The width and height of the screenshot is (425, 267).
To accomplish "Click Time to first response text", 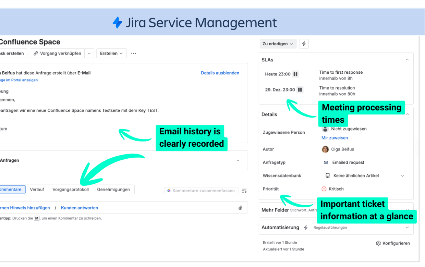I will point(341,72).
